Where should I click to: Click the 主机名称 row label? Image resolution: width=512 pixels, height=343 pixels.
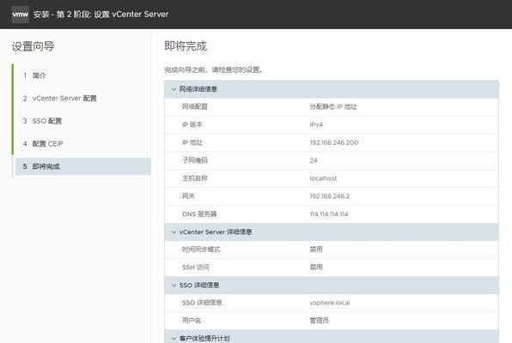[x=195, y=178]
